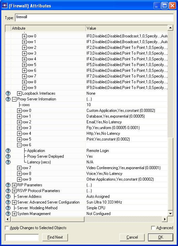Click help icon for Server Address
The width and height of the screenshot is (178, 246).
[8, 196]
